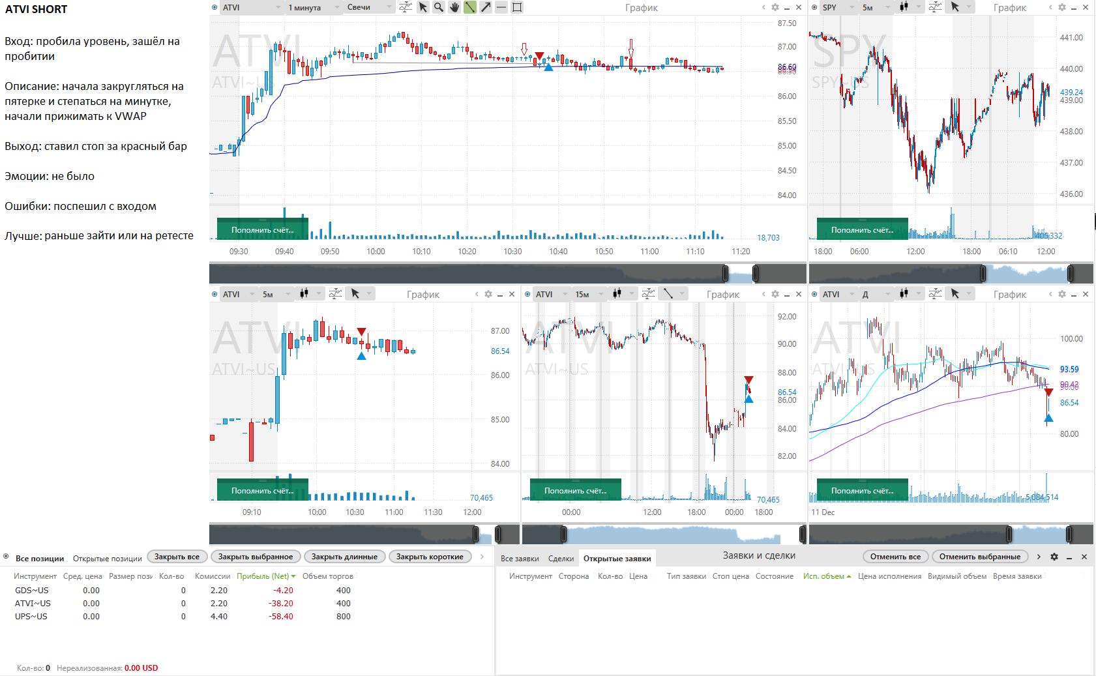1096x676 pixels.
Task: Click the left handle of the 15м chart range slider
Action: point(564,535)
